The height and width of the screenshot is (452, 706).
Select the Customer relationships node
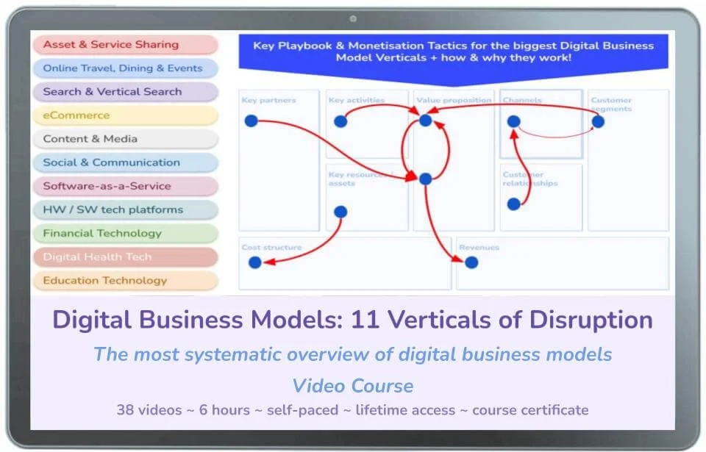(514, 205)
